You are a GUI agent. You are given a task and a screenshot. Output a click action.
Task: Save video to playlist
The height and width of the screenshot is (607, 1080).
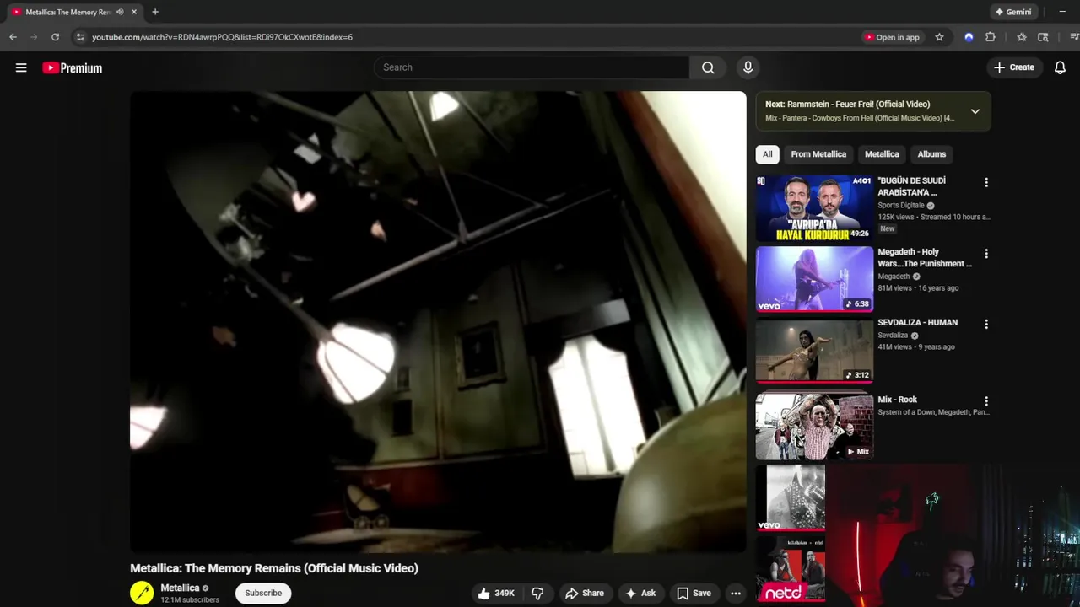coord(694,594)
